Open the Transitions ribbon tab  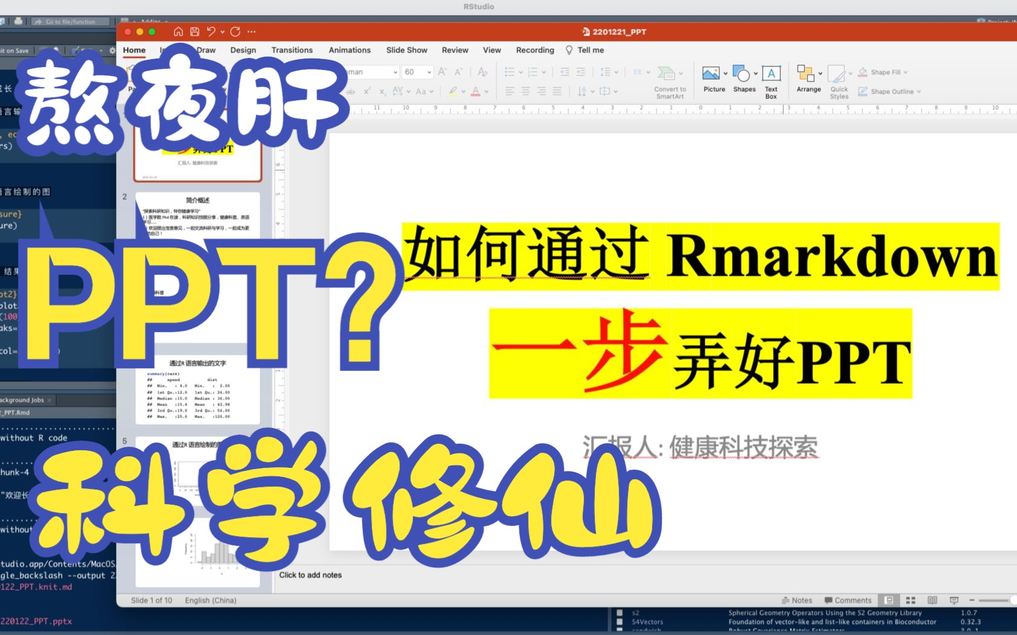tap(292, 50)
